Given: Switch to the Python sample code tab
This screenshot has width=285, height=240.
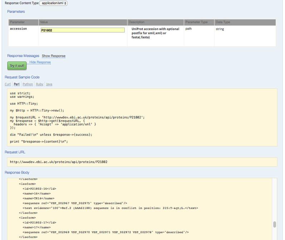Looking at the screenshot, I should 28,84.
